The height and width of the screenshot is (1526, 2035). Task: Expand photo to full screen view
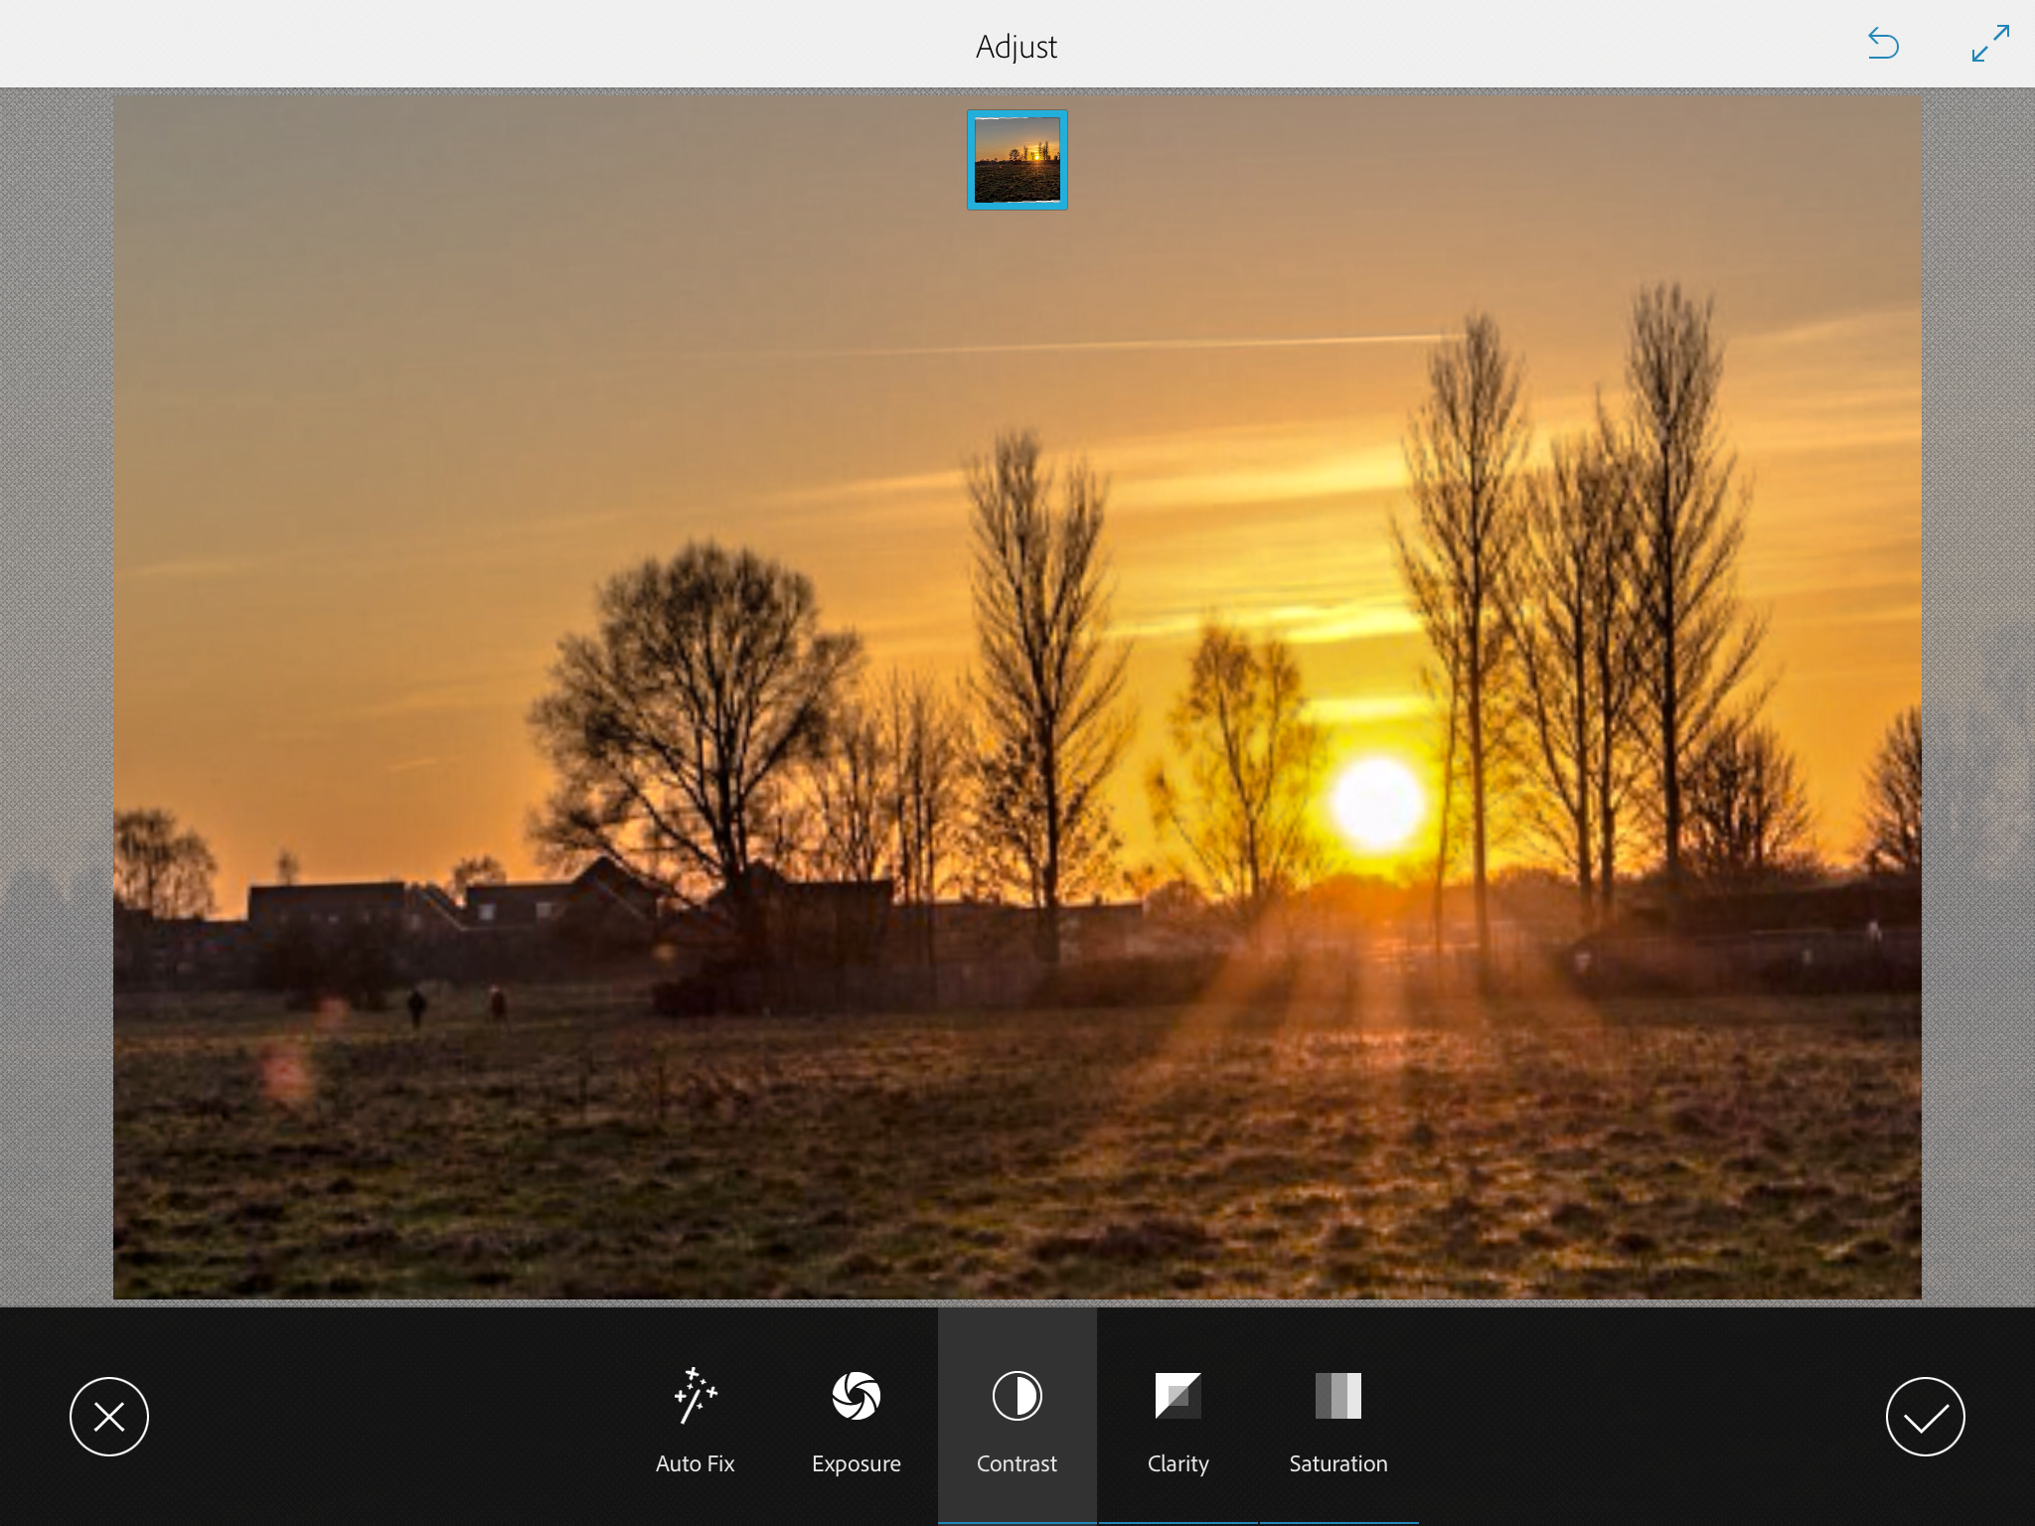tap(1990, 44)
